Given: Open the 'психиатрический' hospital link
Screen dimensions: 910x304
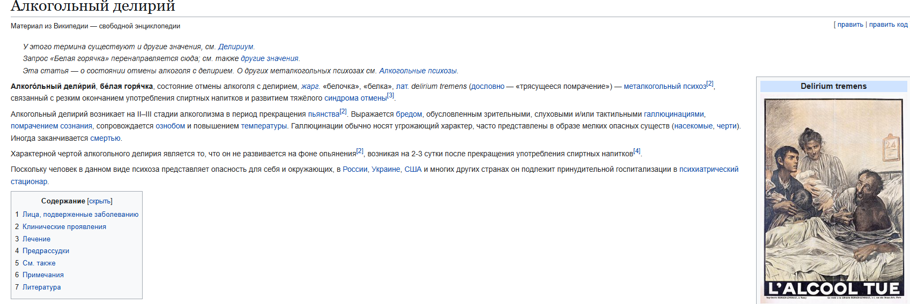Looking at the screenshot, I should coord(709,170).
